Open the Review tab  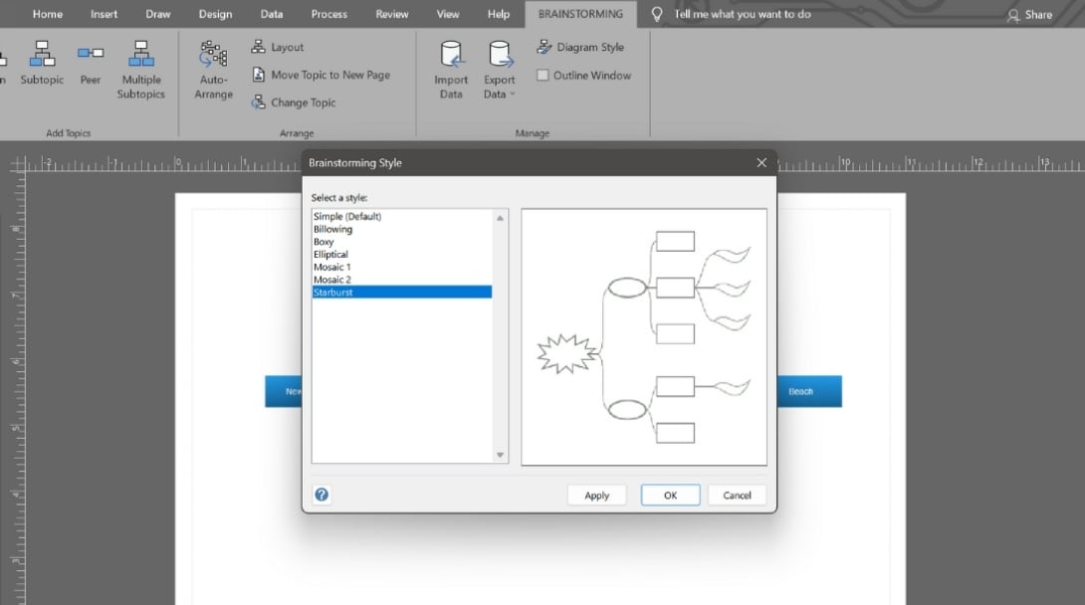(391, 14)
